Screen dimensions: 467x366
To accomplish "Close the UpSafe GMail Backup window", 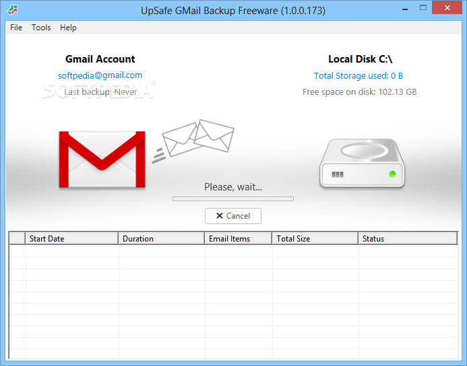I will point(447,8).
